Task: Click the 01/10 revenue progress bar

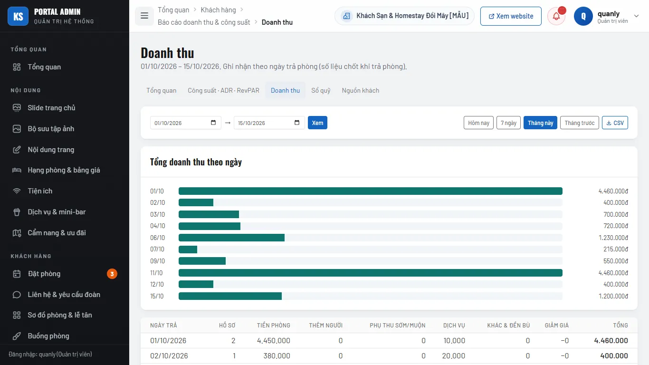Action: point(371,191)
